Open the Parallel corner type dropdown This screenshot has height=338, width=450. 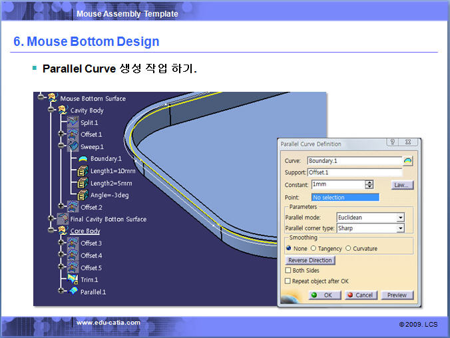[400, 228]
